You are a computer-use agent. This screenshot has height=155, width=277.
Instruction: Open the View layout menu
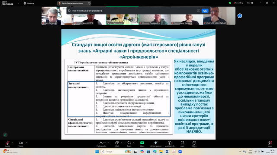(x=250, y=3)
